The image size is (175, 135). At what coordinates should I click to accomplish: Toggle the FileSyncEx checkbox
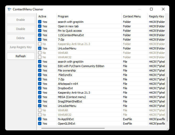tap(40, 75)
